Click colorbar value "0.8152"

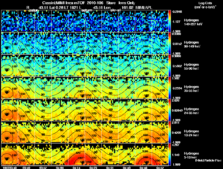177,44
